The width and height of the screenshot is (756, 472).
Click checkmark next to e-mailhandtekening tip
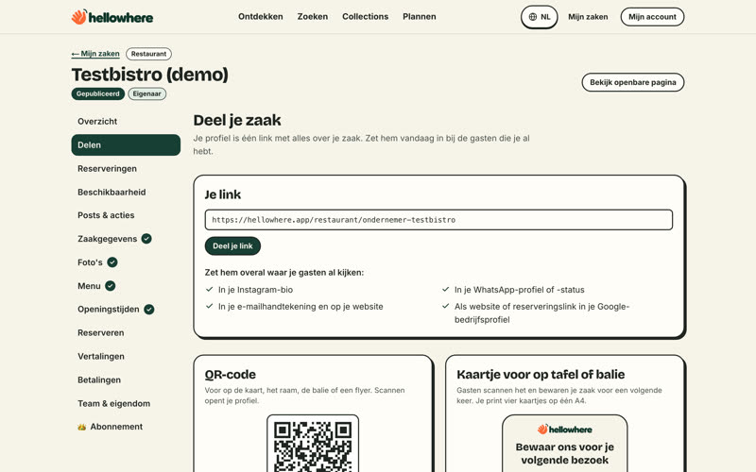tap(209, 306)
